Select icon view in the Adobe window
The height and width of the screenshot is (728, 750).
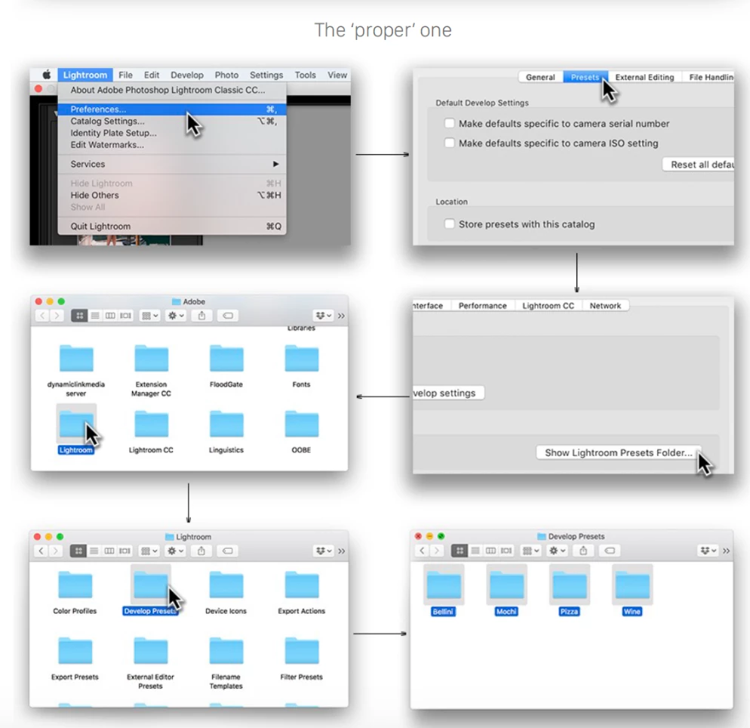coord(79,316)
